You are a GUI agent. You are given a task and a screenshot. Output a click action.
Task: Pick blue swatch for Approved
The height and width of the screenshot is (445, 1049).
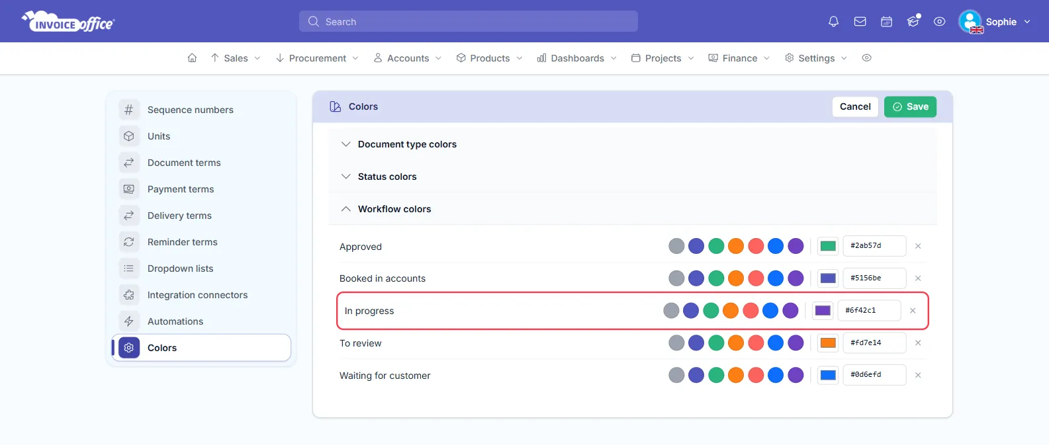pyautogui.click(x=776, y=246)
